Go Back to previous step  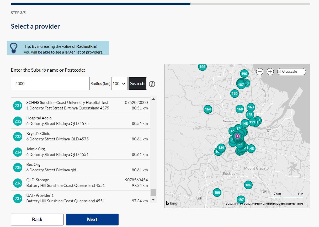pos(37,219)
